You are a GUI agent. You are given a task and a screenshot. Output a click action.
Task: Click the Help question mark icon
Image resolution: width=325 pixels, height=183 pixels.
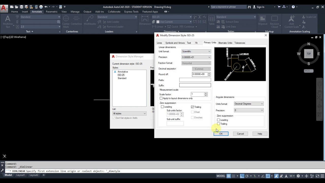[x=293, y=7]
